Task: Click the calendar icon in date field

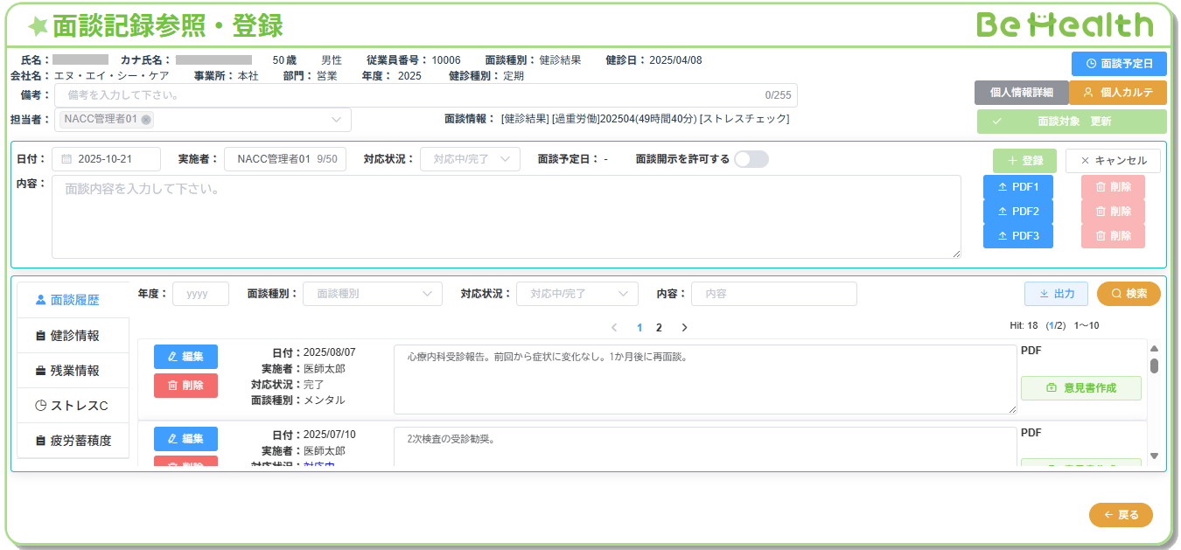Action: (x=66, y=160)
